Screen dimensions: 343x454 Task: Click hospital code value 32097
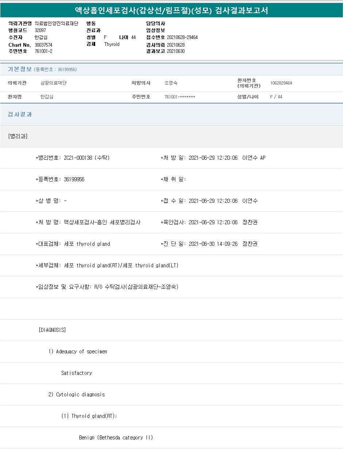pyautogui.click(x=40, y=31)
